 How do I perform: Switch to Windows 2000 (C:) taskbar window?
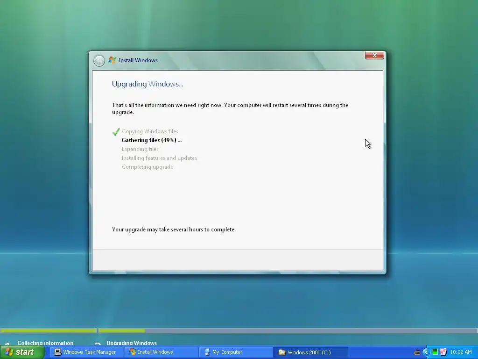click(x=309, y=352)
